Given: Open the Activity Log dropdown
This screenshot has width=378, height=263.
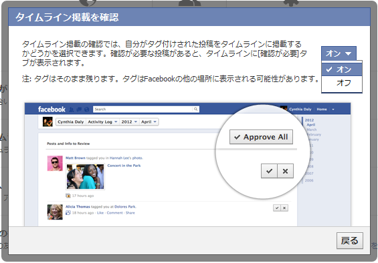Looking at the screenshot, I should (102, 121).
